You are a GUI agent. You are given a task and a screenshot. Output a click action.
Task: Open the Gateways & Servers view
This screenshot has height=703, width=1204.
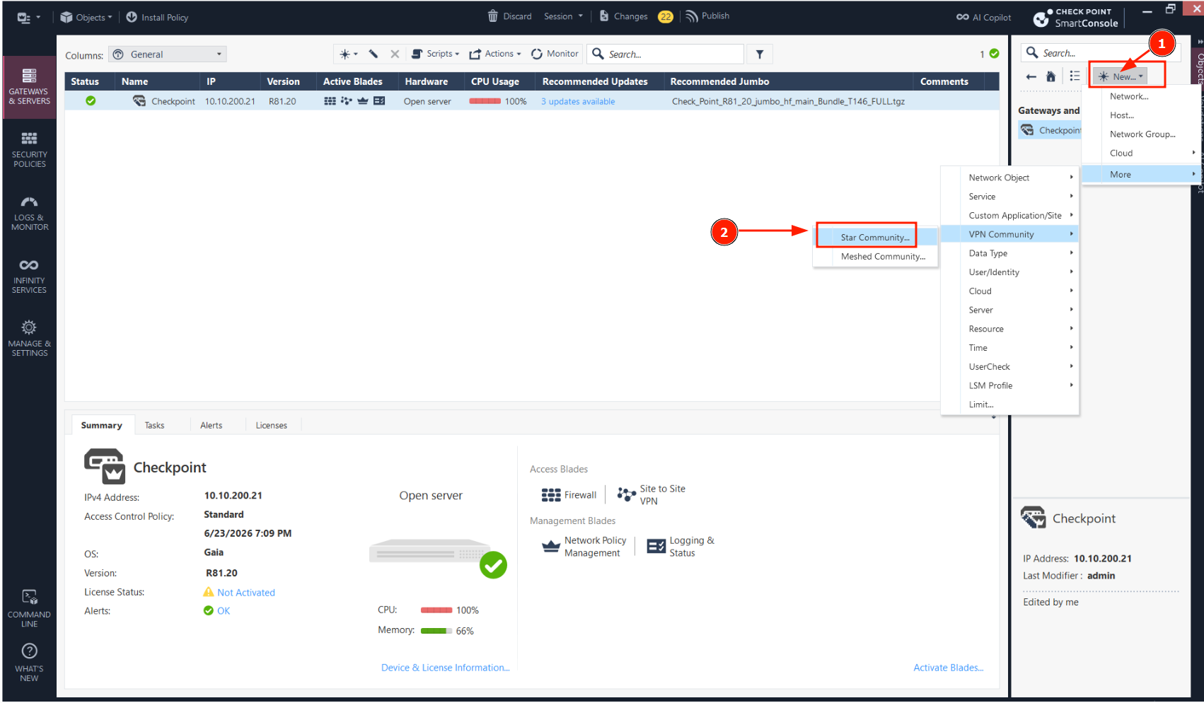click(x=29, y=87)
